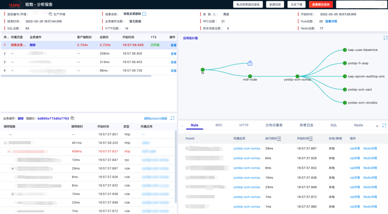Open Redis详情 for the 1ms rule row

(370, 206)
